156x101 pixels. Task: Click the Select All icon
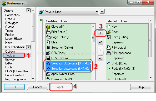point(48,48)
